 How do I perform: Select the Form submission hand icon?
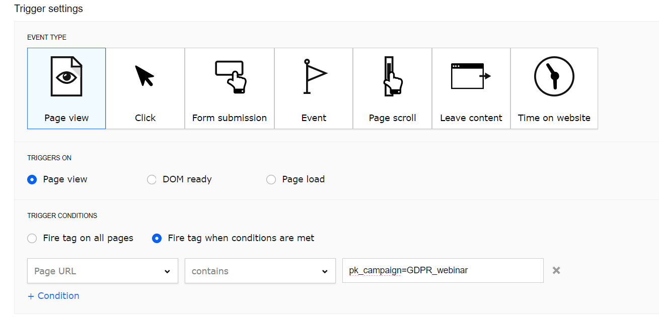coord(230,77)
